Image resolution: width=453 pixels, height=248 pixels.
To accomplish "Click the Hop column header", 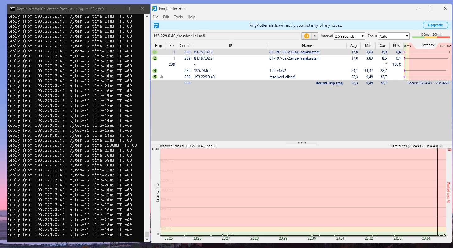I will (158, 46).
